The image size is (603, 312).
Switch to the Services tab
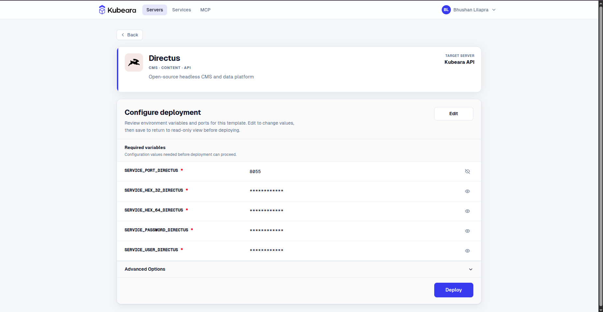[181, 10]
